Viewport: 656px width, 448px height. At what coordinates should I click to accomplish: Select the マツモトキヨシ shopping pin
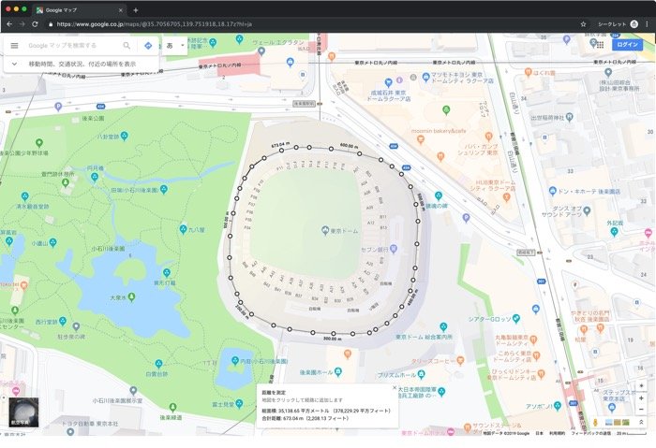click(x=425, y=77)
